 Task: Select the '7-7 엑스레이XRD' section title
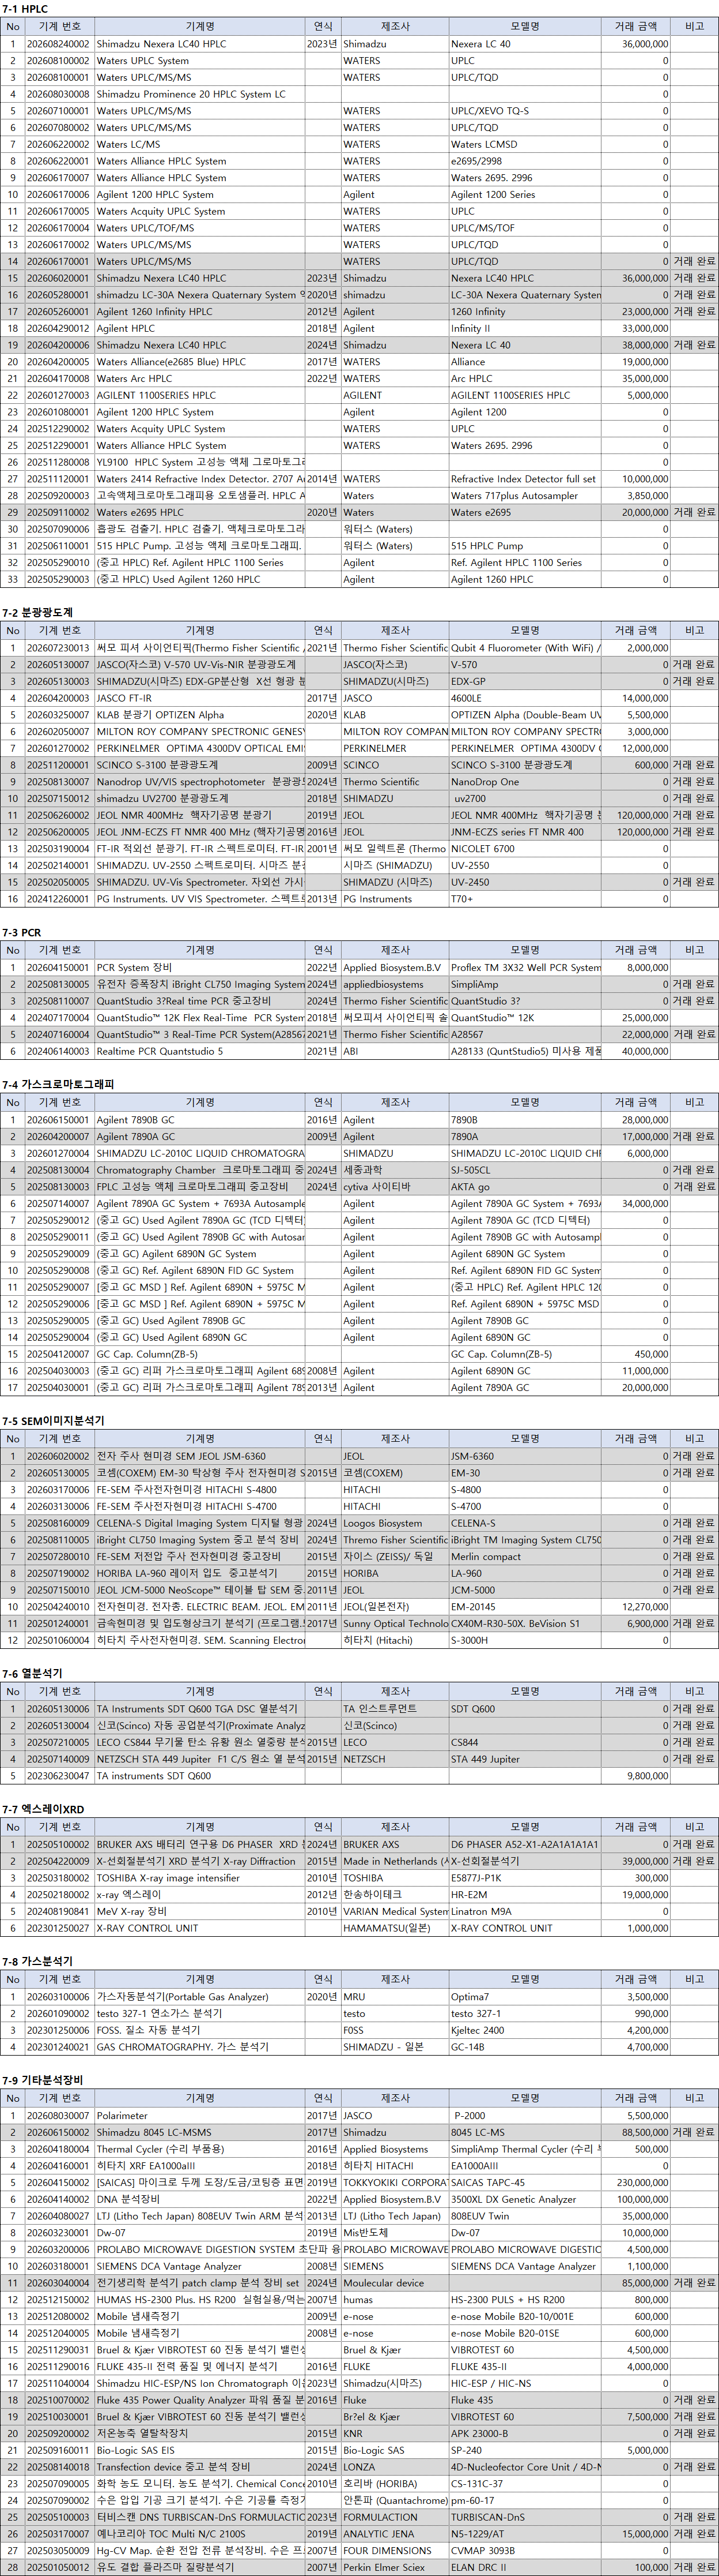(43, 1809)
